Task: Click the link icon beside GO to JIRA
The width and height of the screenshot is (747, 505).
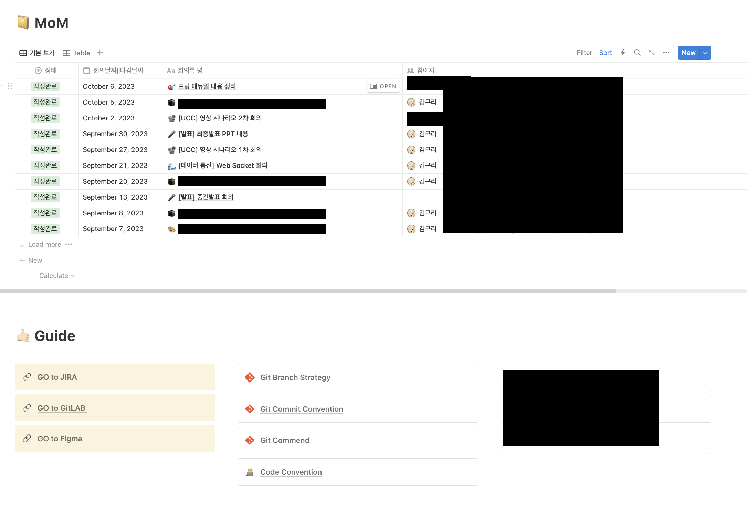Action: (x=27, y=377)
